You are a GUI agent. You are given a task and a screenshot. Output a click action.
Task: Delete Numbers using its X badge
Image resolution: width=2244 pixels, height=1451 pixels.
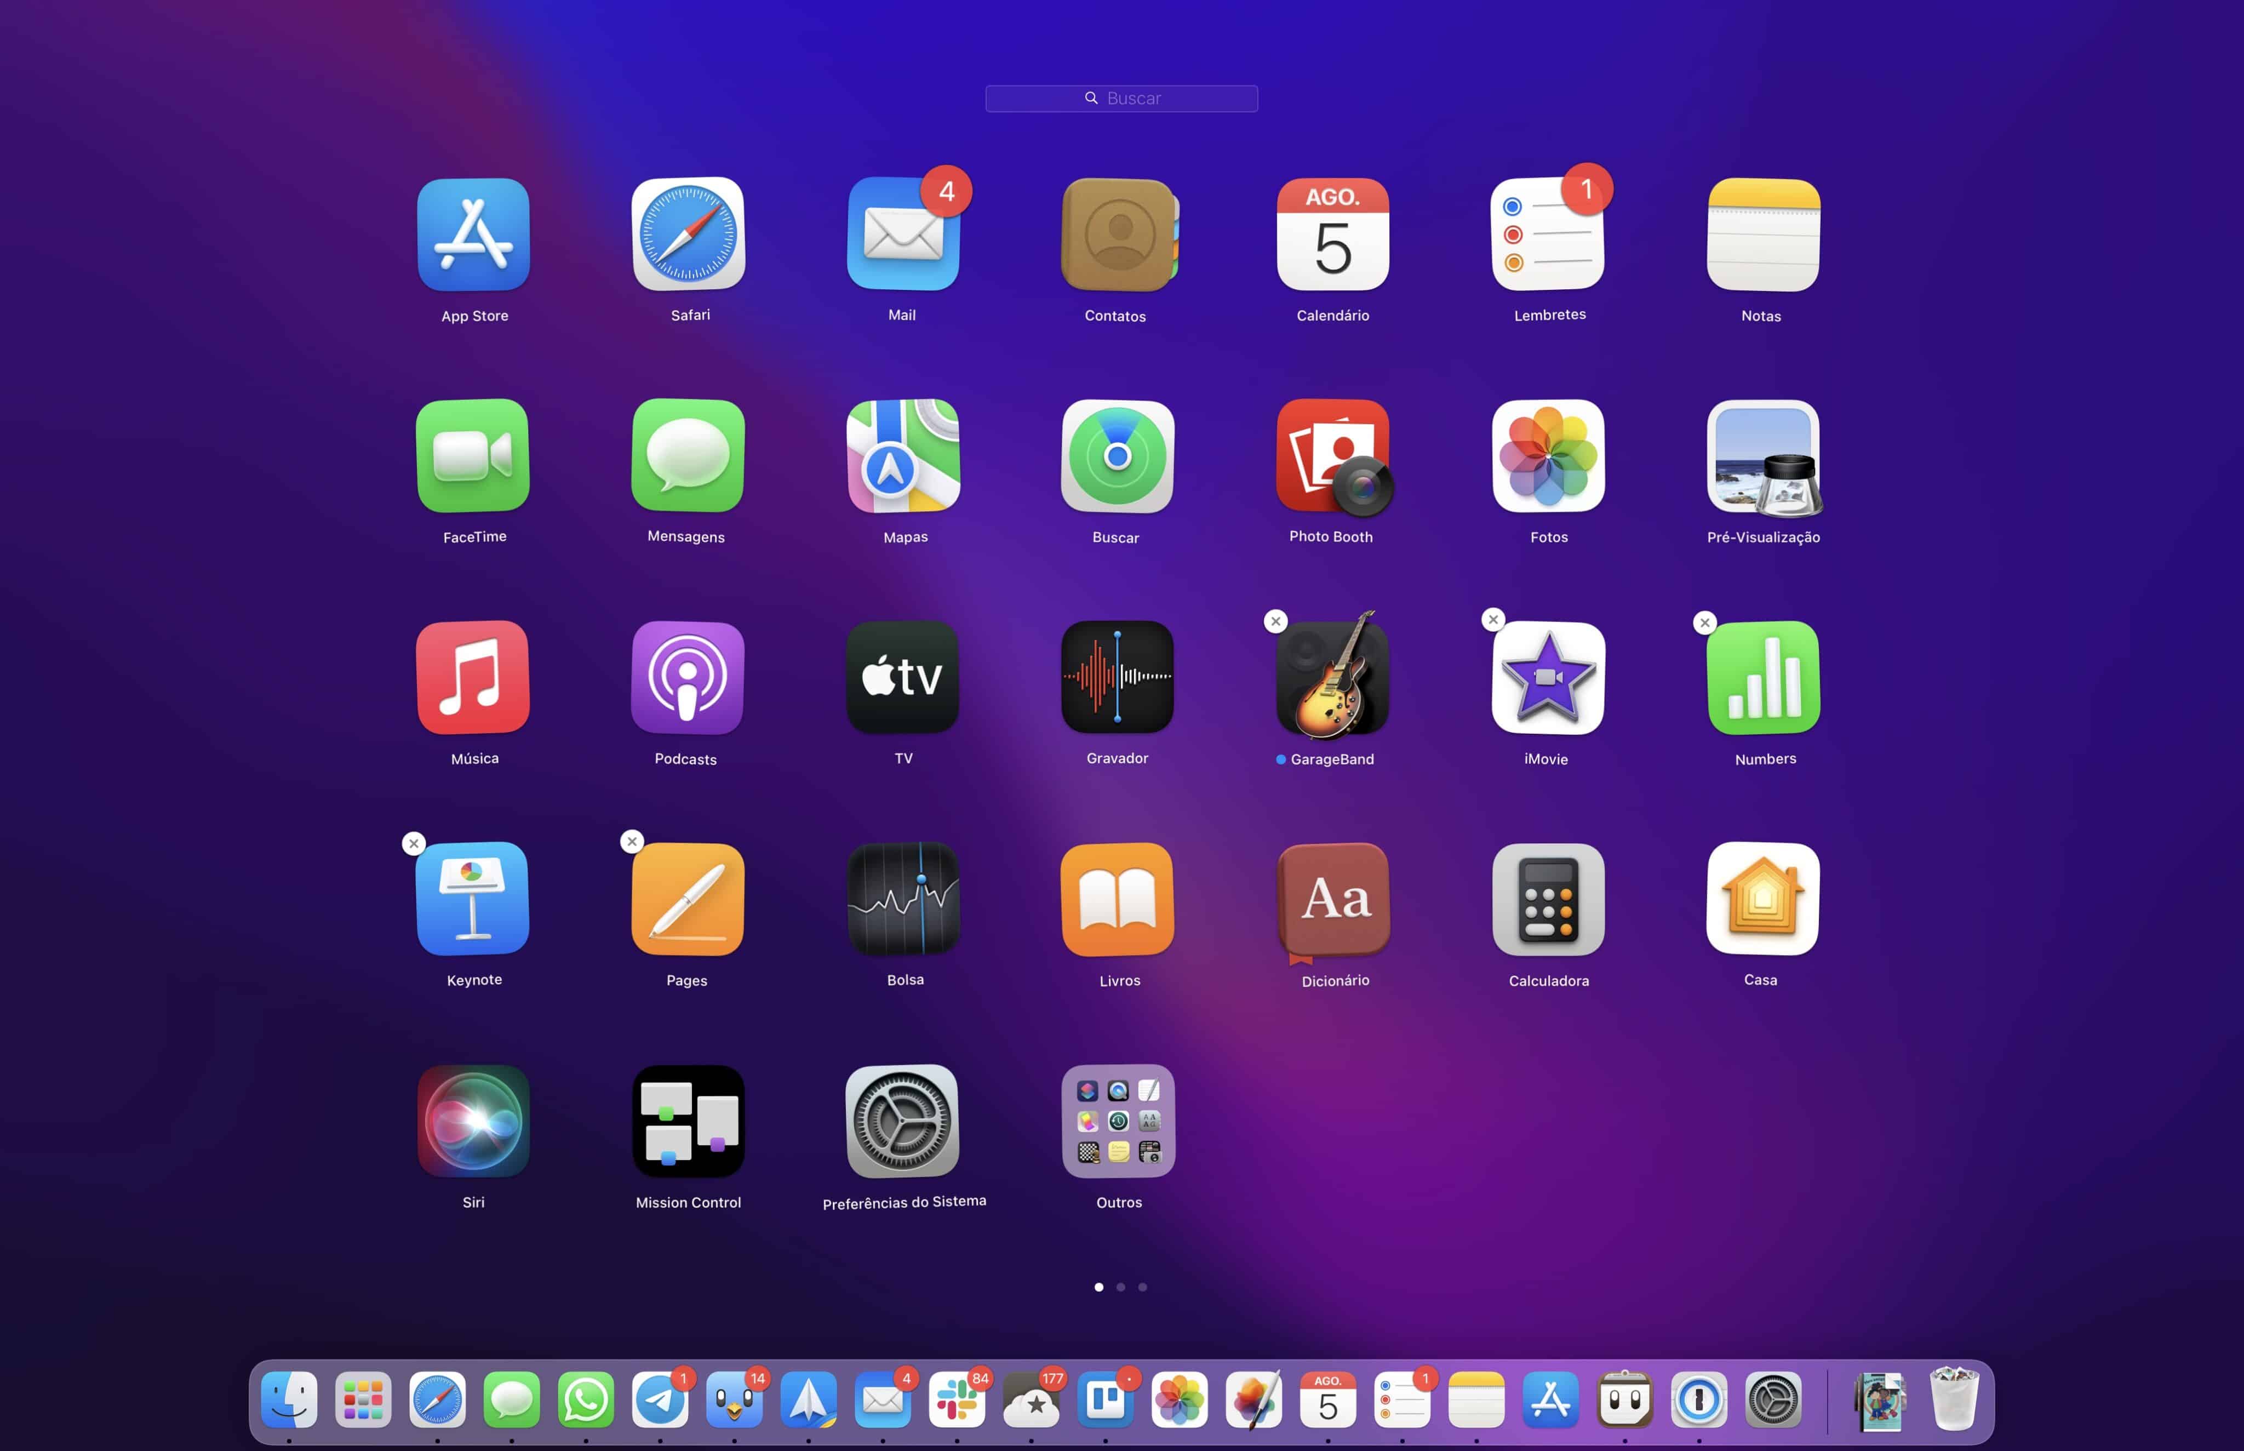click(1704, 623)
